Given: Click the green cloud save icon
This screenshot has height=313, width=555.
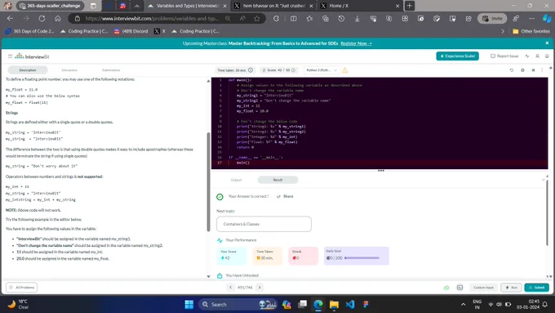Looking at the screenshot, I should (x=446, y=288).
